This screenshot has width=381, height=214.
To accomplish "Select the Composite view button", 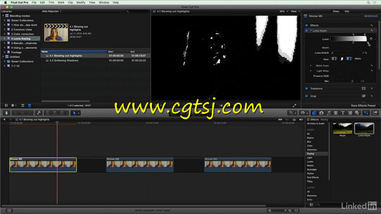I will pos(334,58).
